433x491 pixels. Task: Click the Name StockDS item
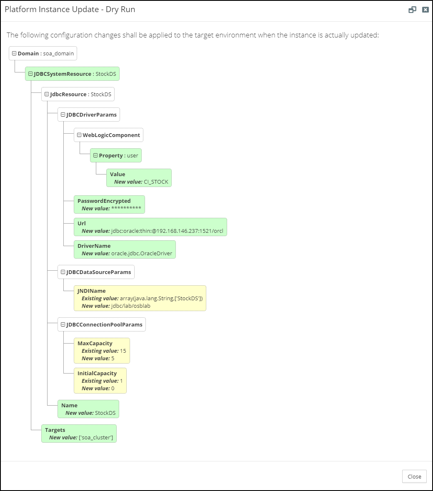point(88,409)
